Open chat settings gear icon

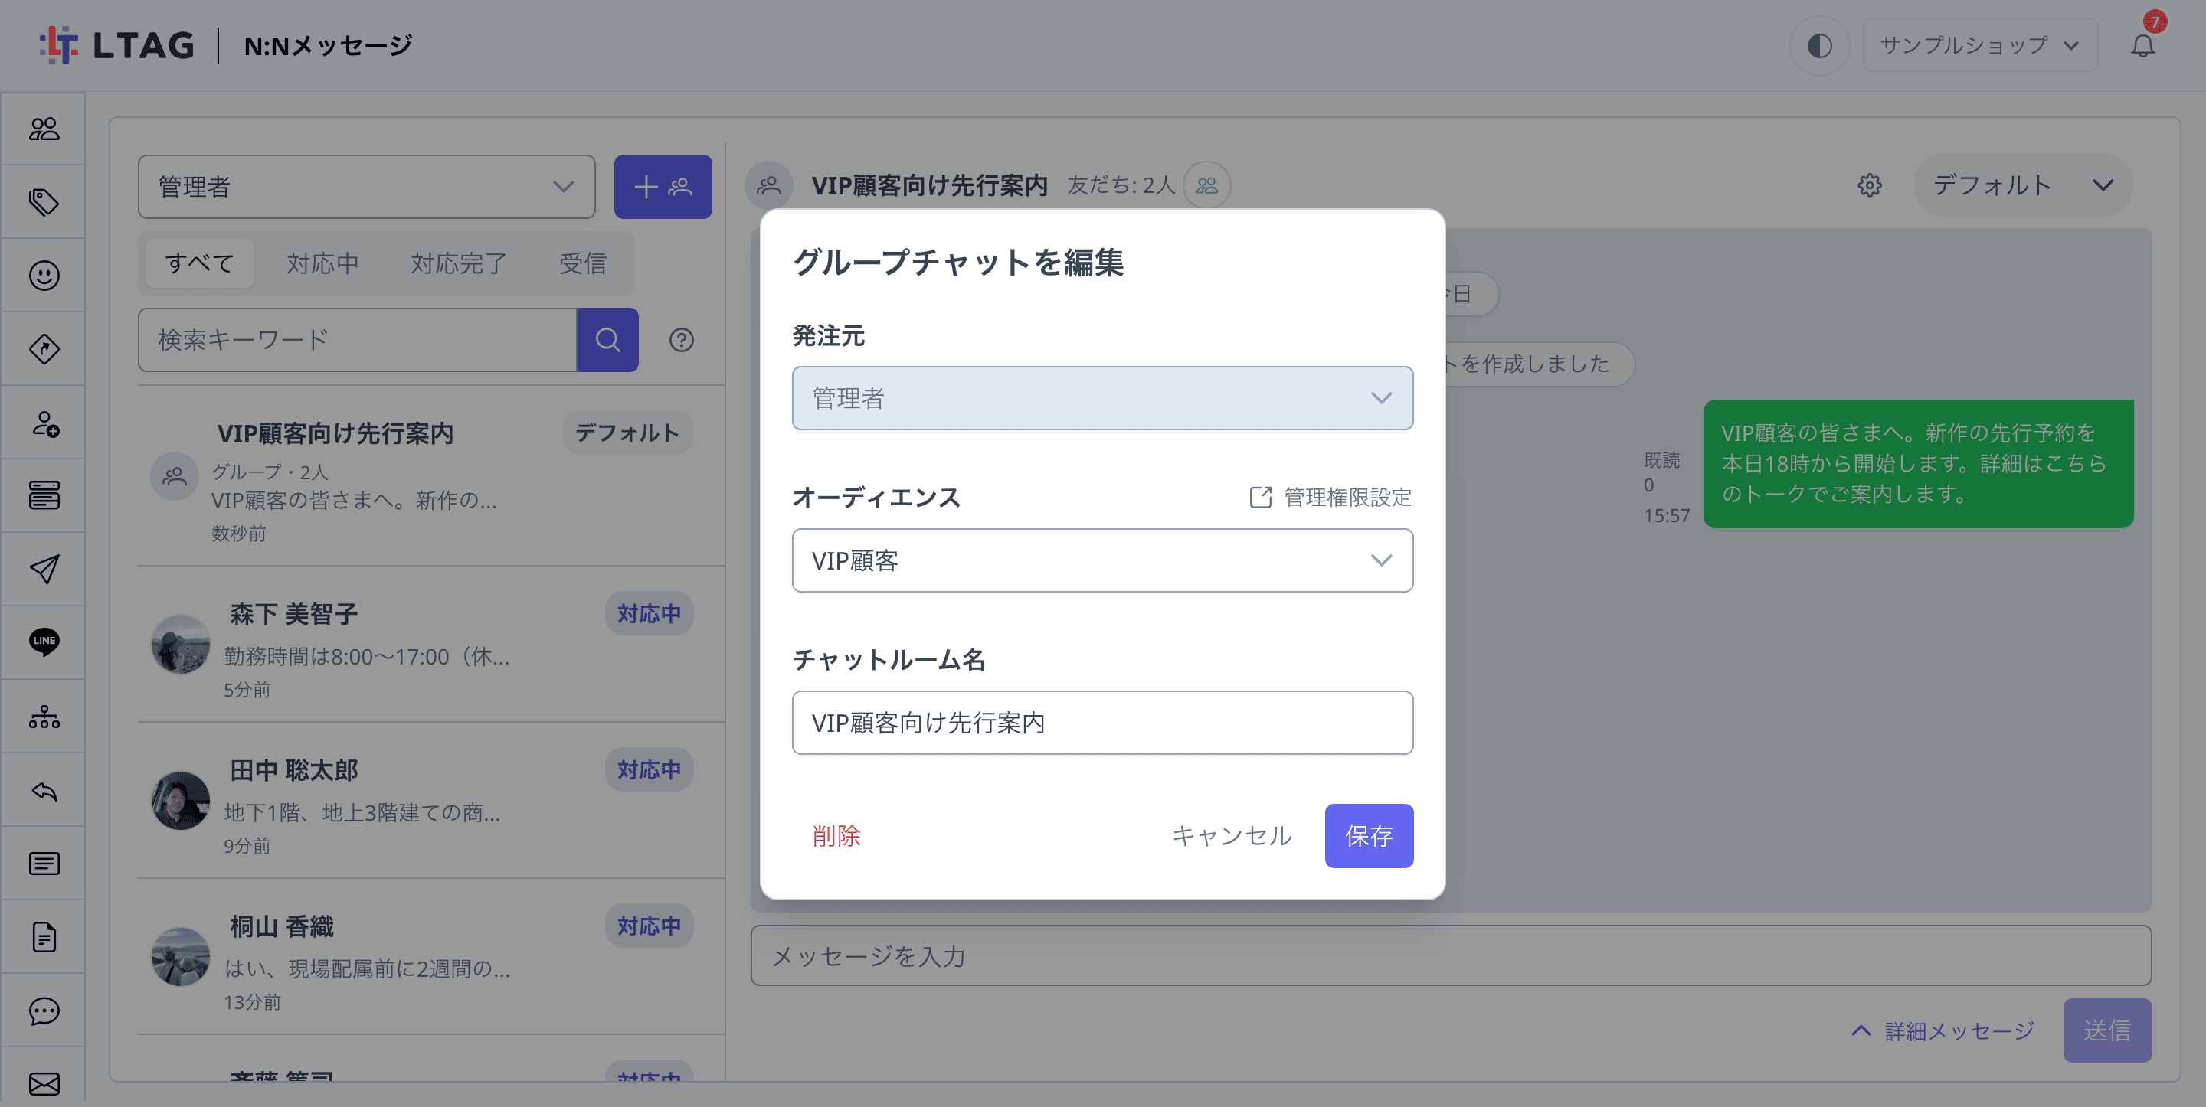pyautogui.click(x=1870, y=185)
